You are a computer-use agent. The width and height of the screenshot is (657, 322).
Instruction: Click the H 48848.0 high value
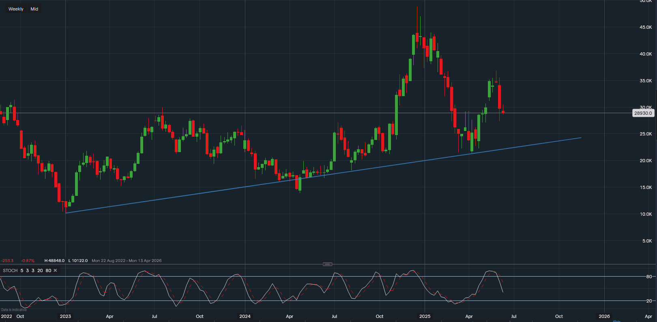click(x=54, y=261)
